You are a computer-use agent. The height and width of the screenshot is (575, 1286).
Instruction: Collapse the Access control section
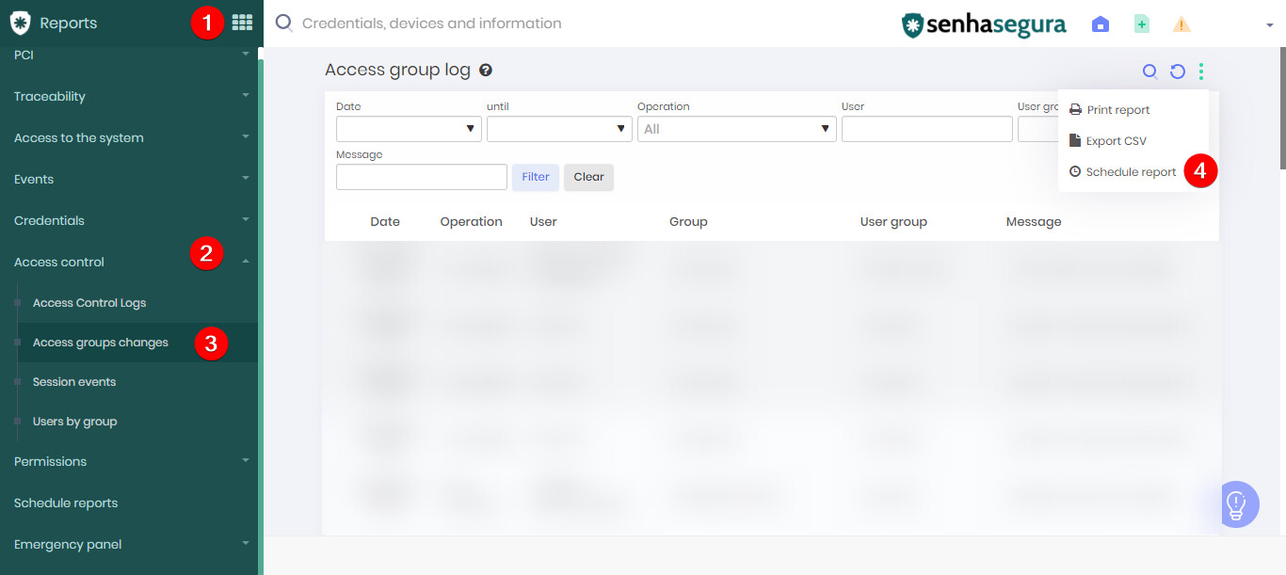(129, 262)
